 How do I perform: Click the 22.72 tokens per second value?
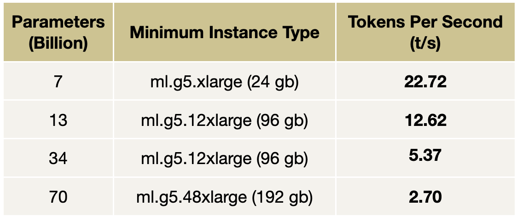tap(425, 82)
